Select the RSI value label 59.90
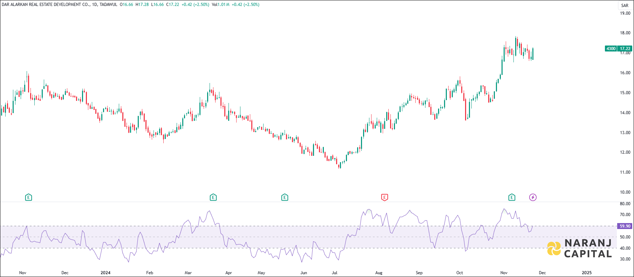Image resolution: width=634 pixels, height=277 pixels. [625, 226]
